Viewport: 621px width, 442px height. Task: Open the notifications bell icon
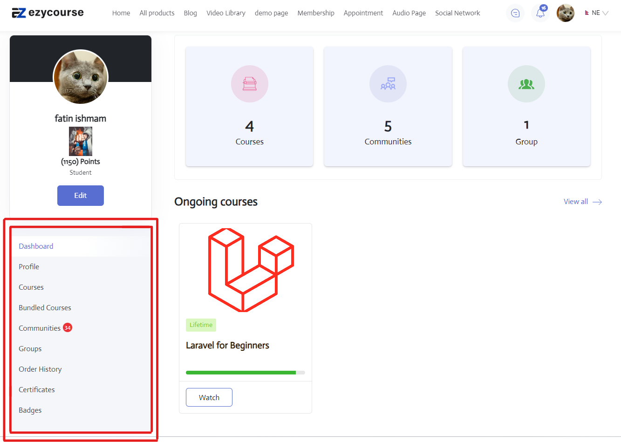click(x=540, y=13)
